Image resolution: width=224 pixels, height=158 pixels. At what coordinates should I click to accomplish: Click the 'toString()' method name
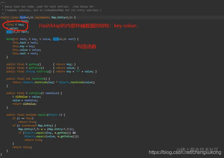44,71
